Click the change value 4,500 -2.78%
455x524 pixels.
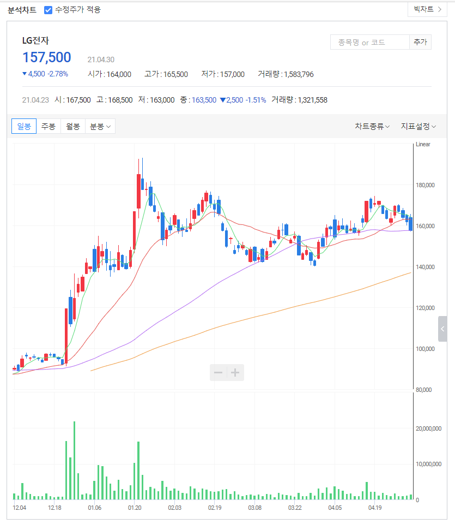click(x=45, y=74)
